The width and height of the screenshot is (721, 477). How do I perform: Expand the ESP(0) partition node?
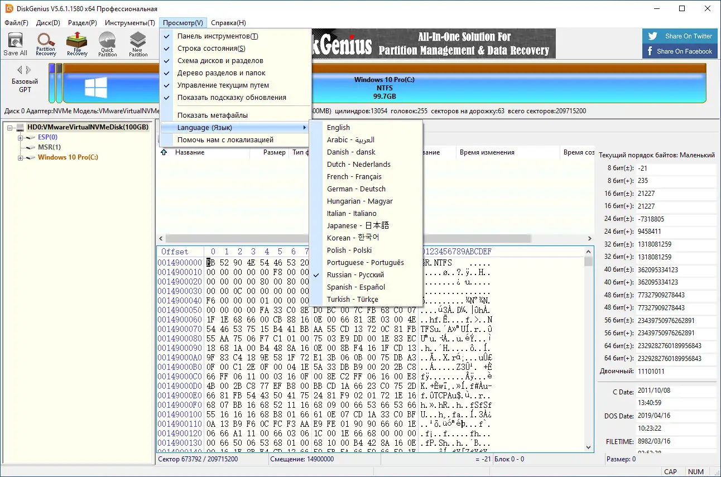point(20,137)
